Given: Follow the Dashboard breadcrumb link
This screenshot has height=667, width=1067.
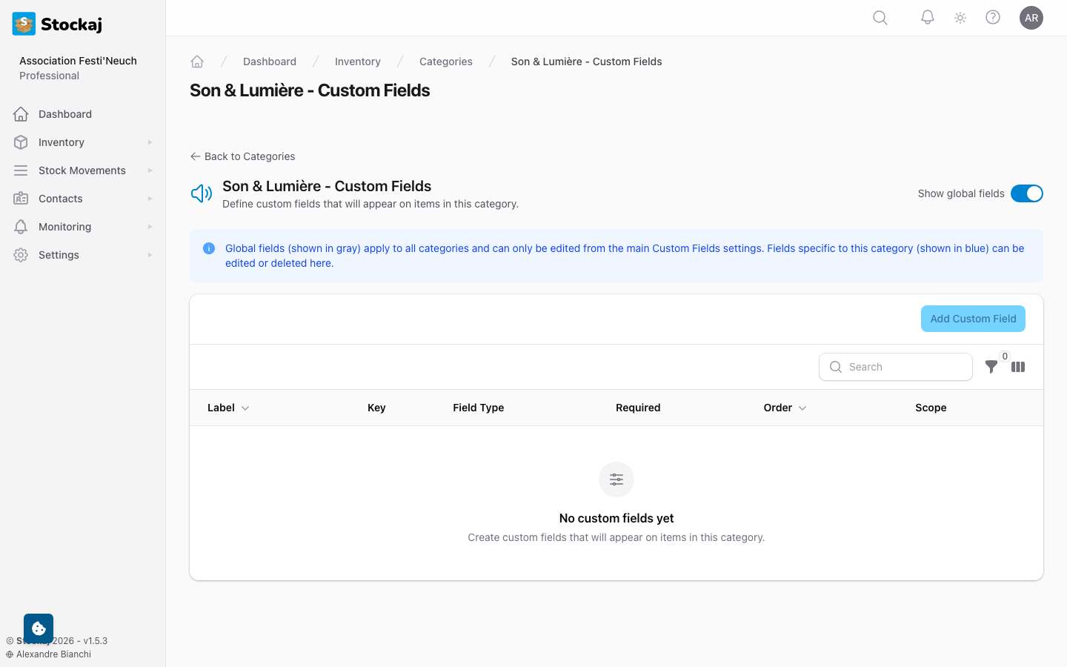Looking at the screenshot, I should [x=270, y=62].
